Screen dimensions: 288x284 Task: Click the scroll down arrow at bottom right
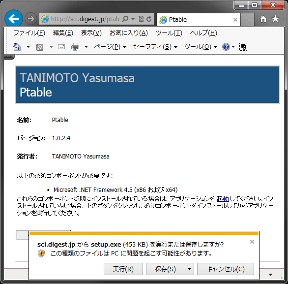[x=270, y=275]
